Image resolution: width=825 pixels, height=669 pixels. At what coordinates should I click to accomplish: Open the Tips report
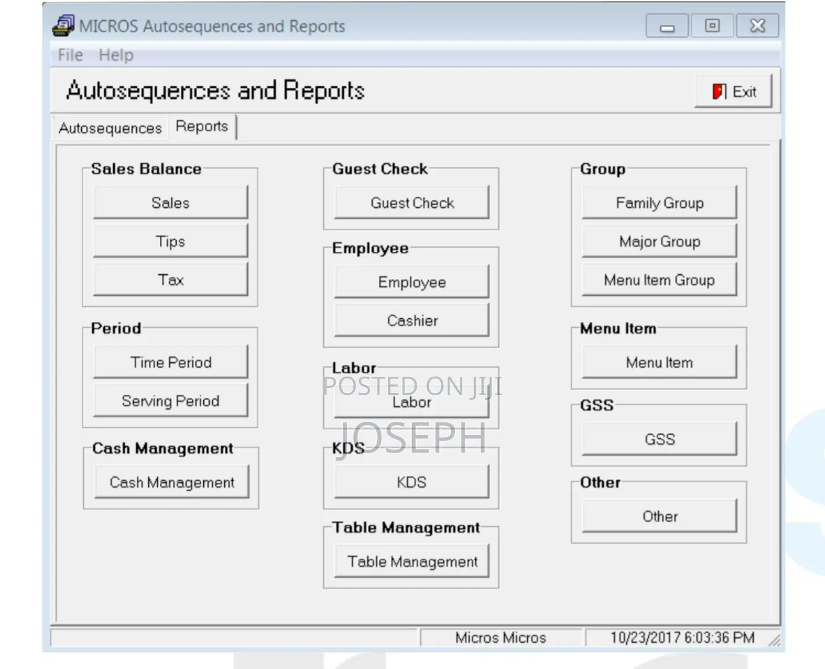coord(170,241)
